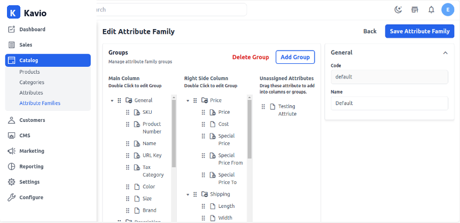Image resolution: width=460 pixels, height=223 pixels.
Task: Click Main Column scroll up arrow
Action: click(174, 98)
